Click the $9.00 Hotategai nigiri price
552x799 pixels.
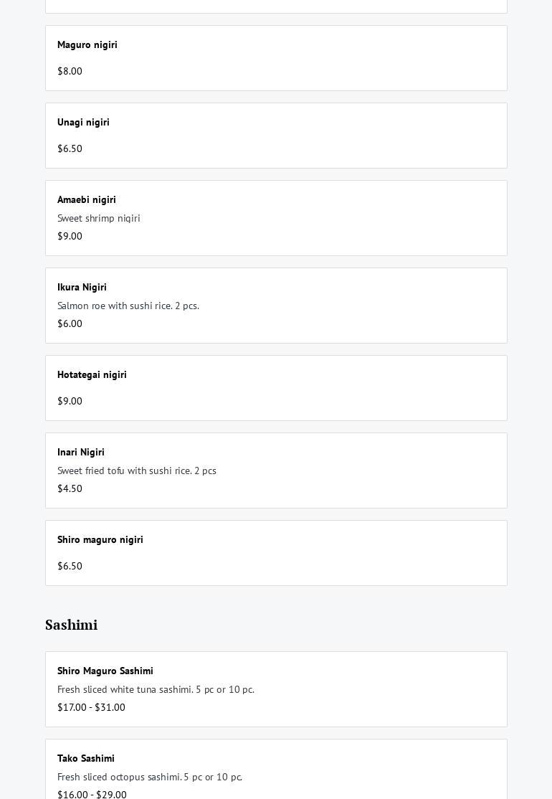click(x=70, y=401)
